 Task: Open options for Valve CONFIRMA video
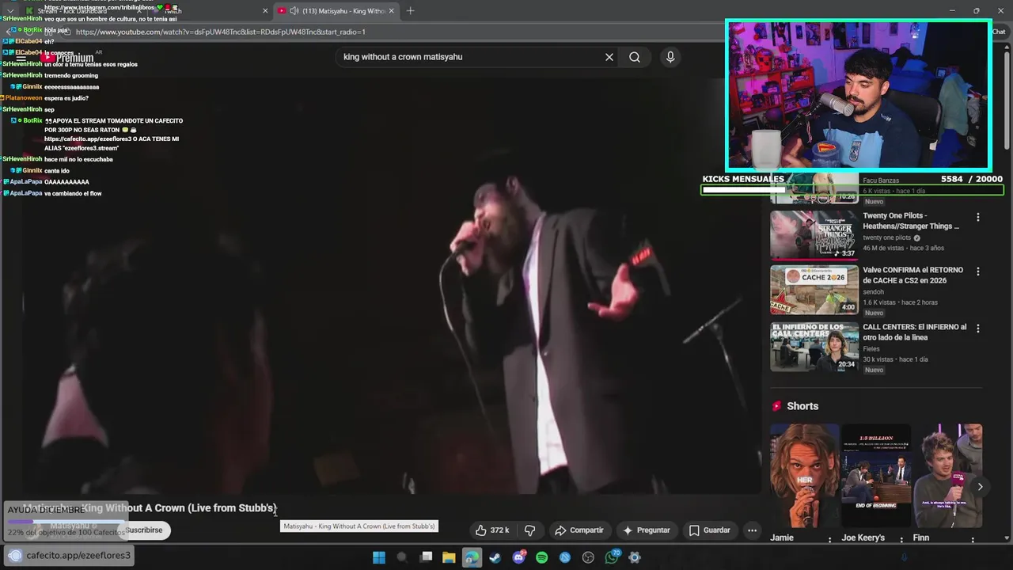tap(978, 272)
